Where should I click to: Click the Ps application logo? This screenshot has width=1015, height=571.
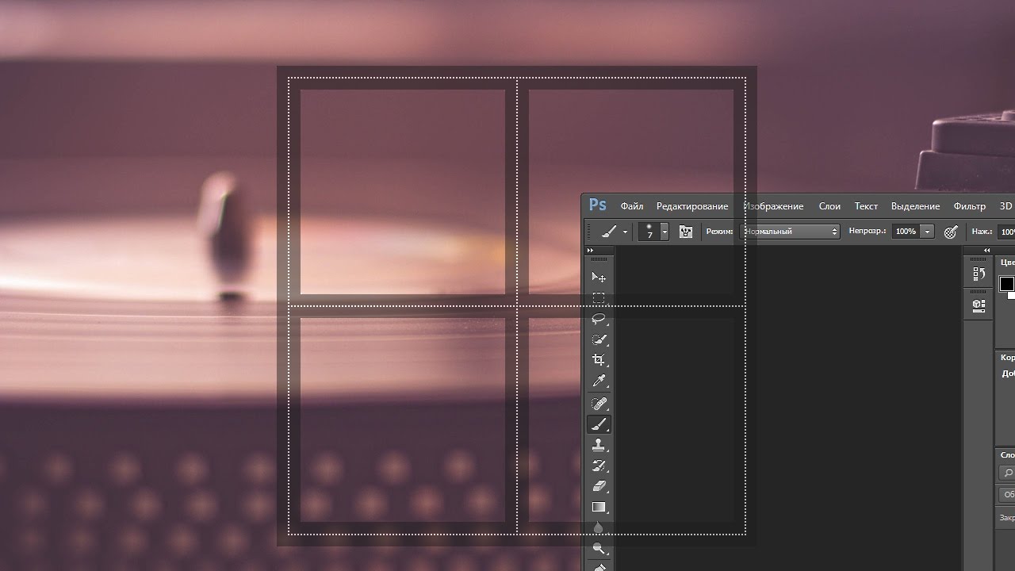click(597, 205)
